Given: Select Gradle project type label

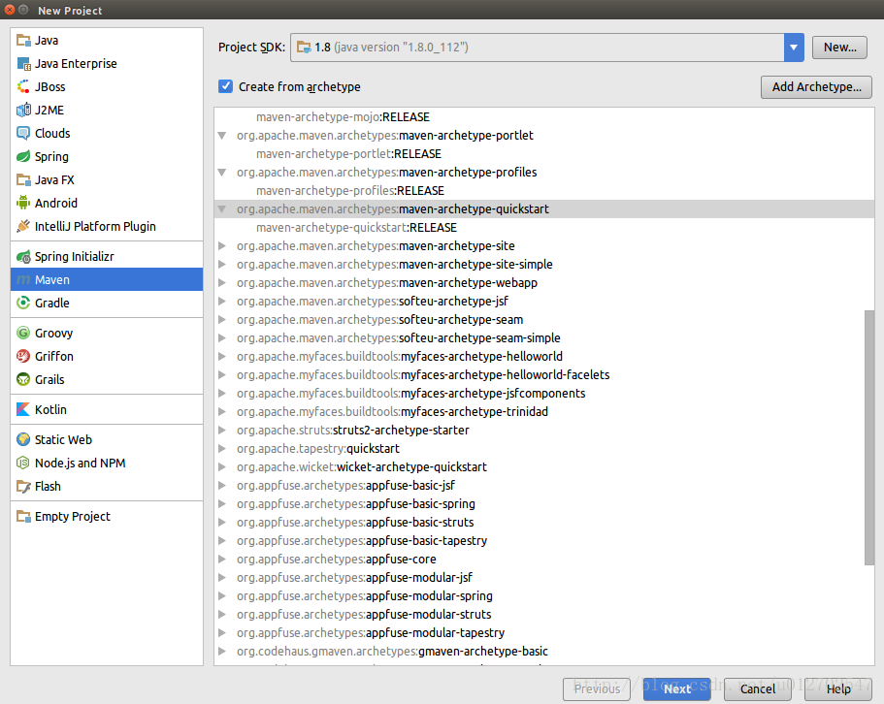Looking at the screenshot, I should [51, 303].
